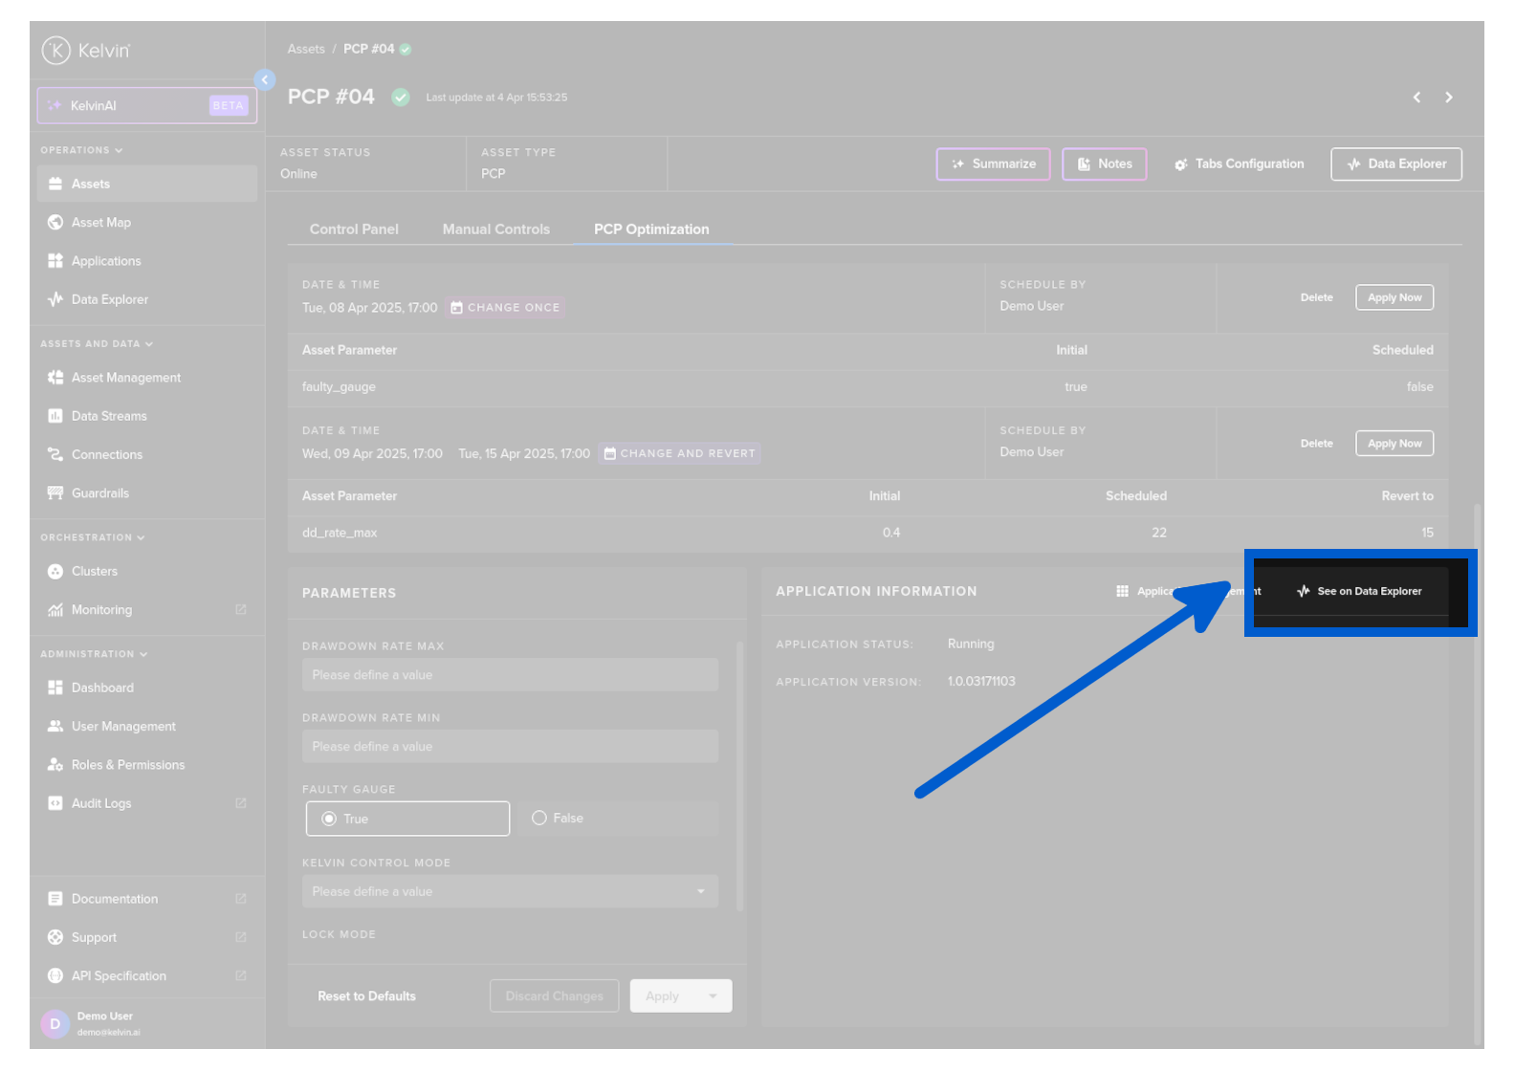
Task: Switch to the Manual Controls tab
Action: point(495,229)
